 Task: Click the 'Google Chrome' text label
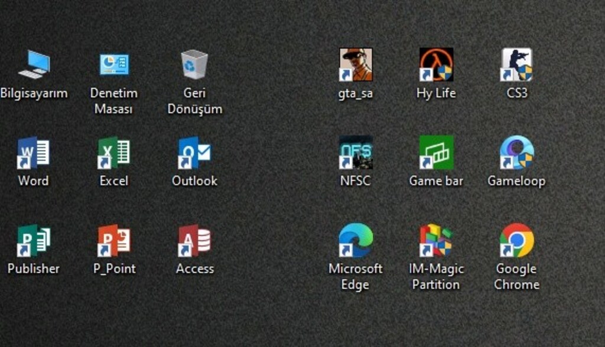coord(516,276)
